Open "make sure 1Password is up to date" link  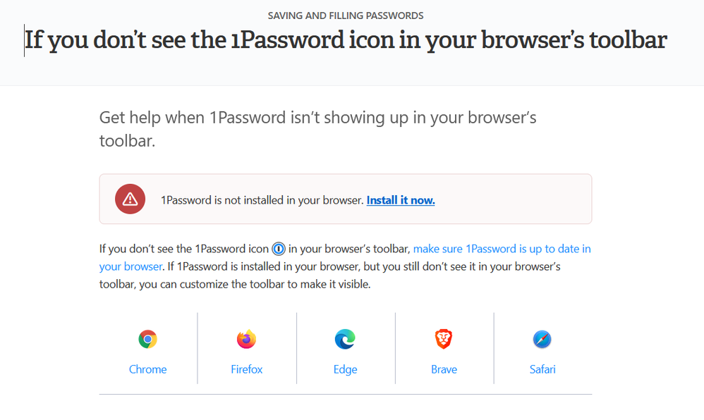coord(502,249)
